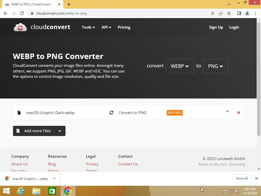Expand download item options chevron
The image size is (261, 196).
pos(54,179)
